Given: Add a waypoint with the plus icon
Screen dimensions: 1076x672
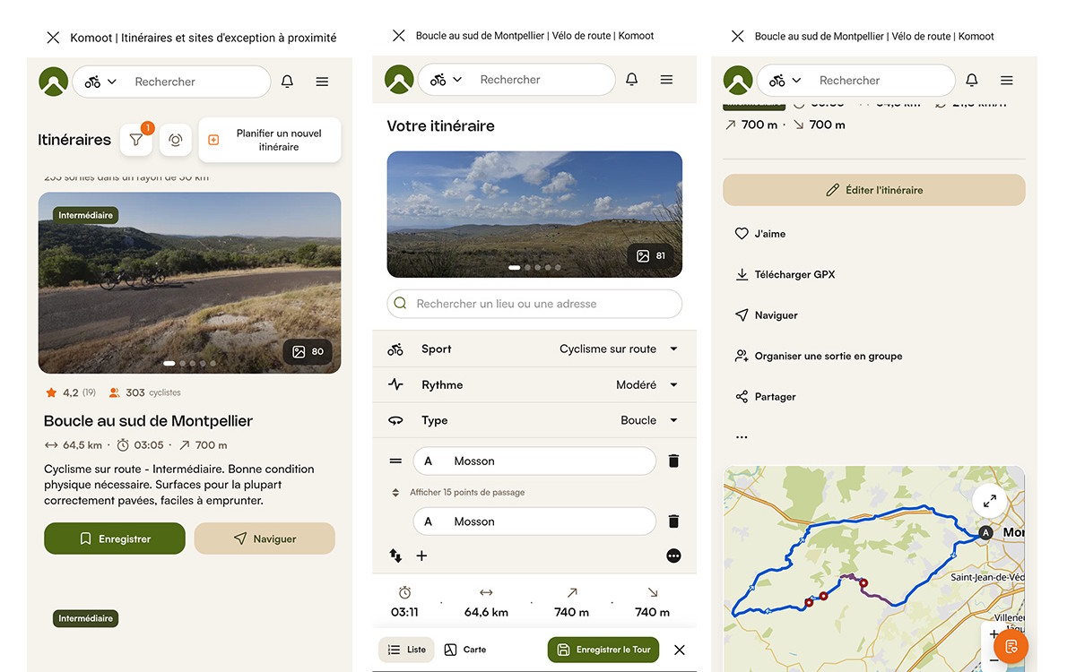Looking at the screenshot, I should [x=421, y=556].
